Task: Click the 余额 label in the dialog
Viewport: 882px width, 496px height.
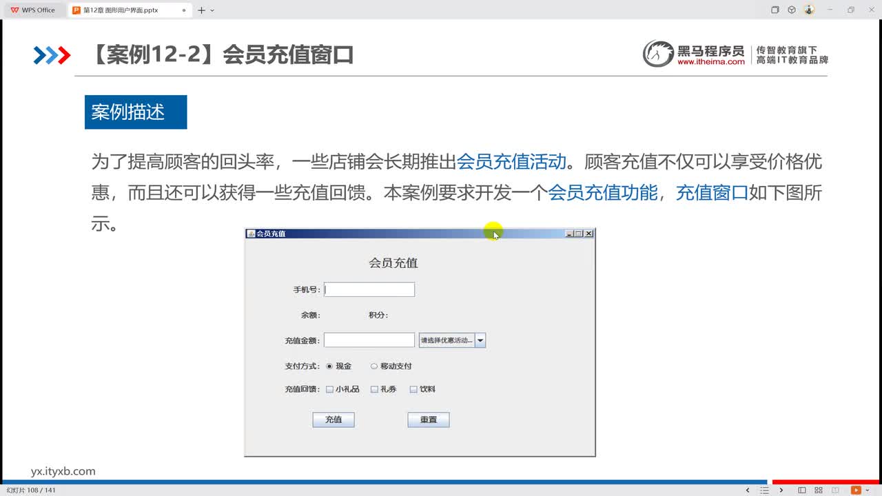Action: pyautogui.click(x=310, y=316)
